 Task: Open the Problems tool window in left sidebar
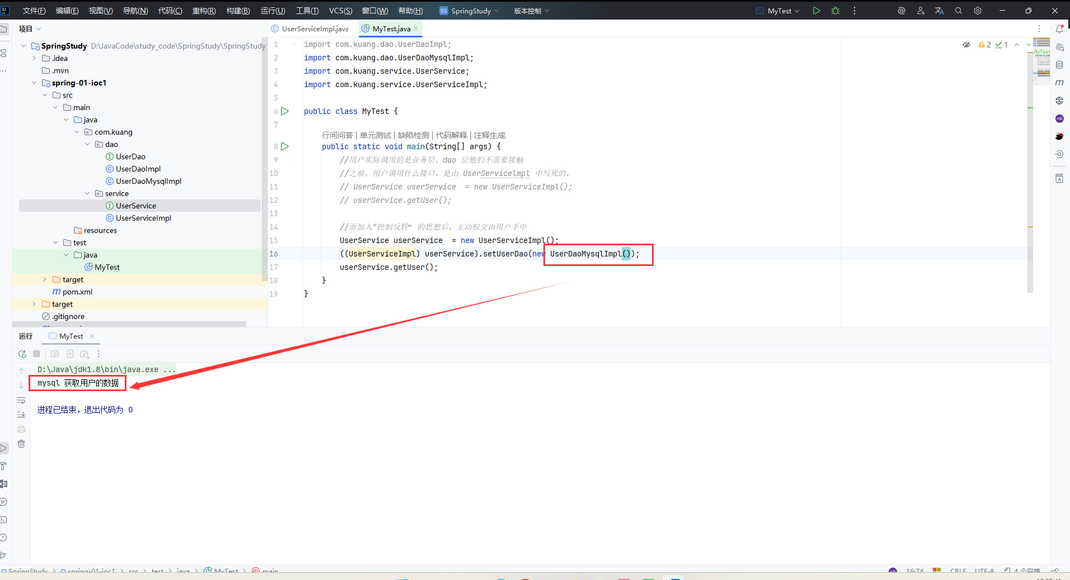click(3, 538)
